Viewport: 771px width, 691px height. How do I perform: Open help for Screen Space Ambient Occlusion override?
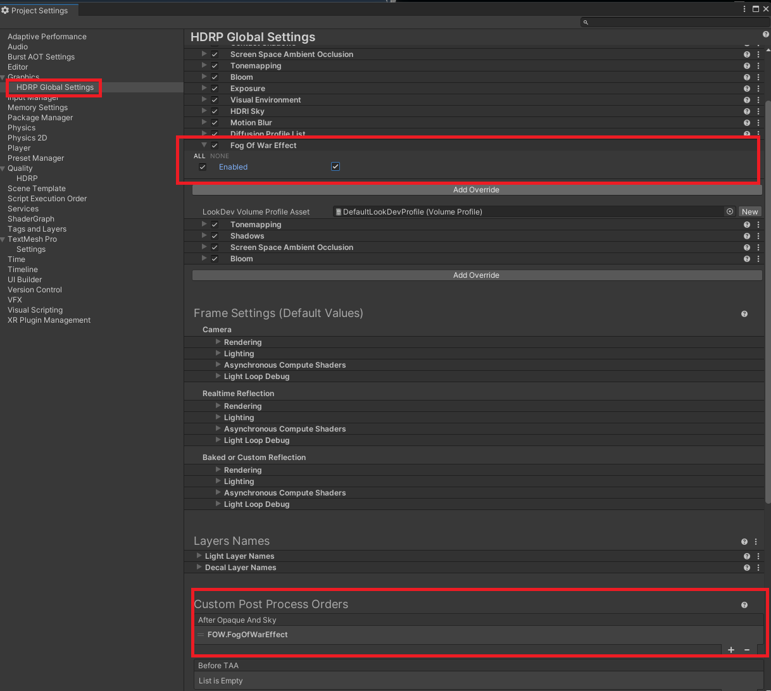(x=747, y=54)
